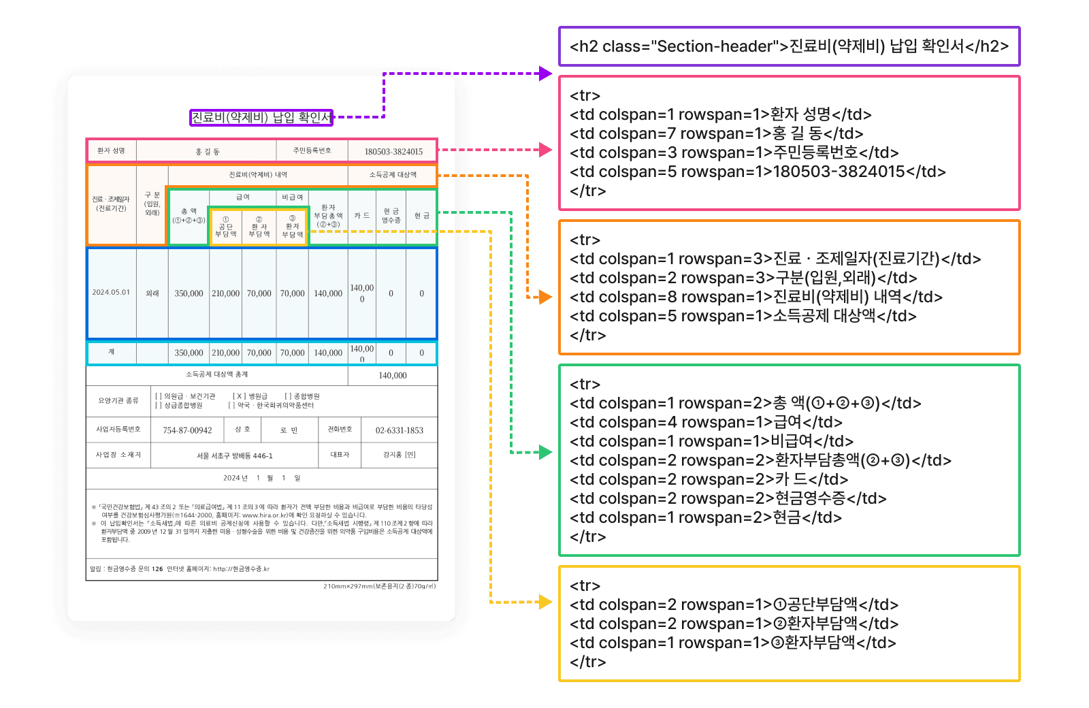
Task: Select the code line 'td colspan=5 rowspan=1>180503-3824015'
Action: (758, 172)
